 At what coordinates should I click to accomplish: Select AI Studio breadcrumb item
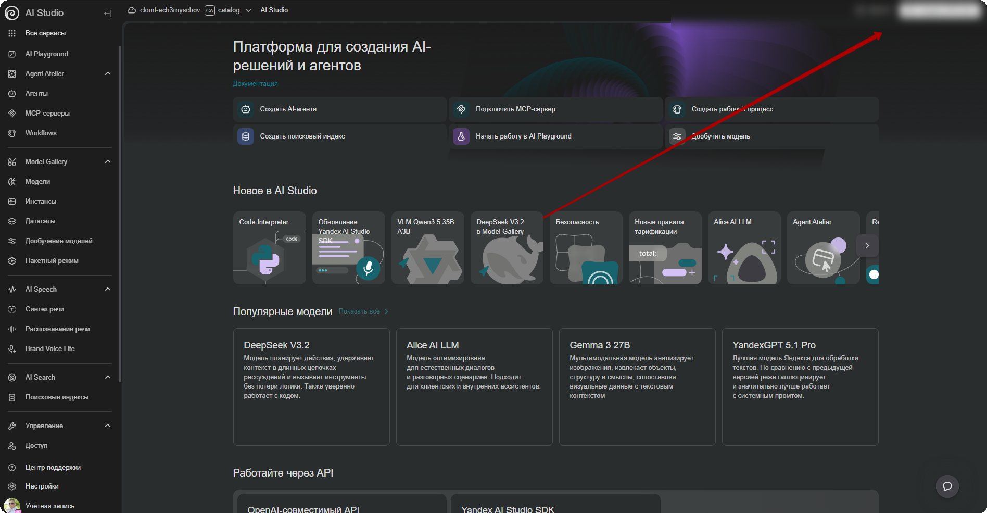pyautogui.click(x=274, y=10)
